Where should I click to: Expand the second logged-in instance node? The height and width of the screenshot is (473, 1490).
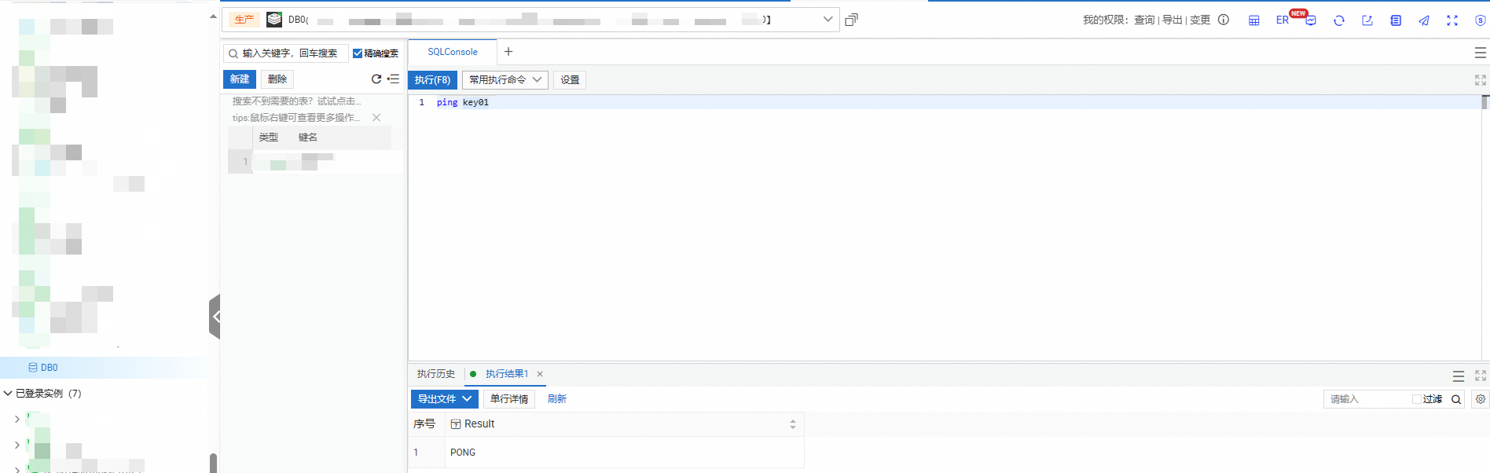[17, 445]
